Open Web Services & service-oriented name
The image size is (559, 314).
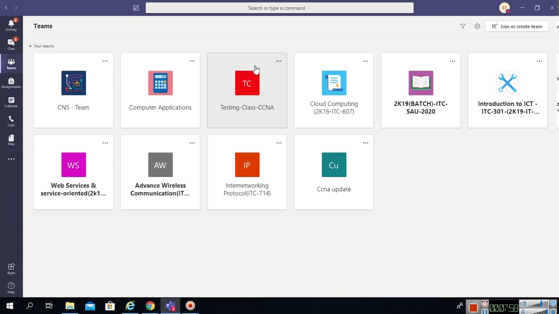coord(73,189)
